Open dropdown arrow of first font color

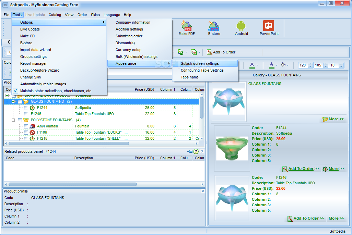click(x=257, y=65)
